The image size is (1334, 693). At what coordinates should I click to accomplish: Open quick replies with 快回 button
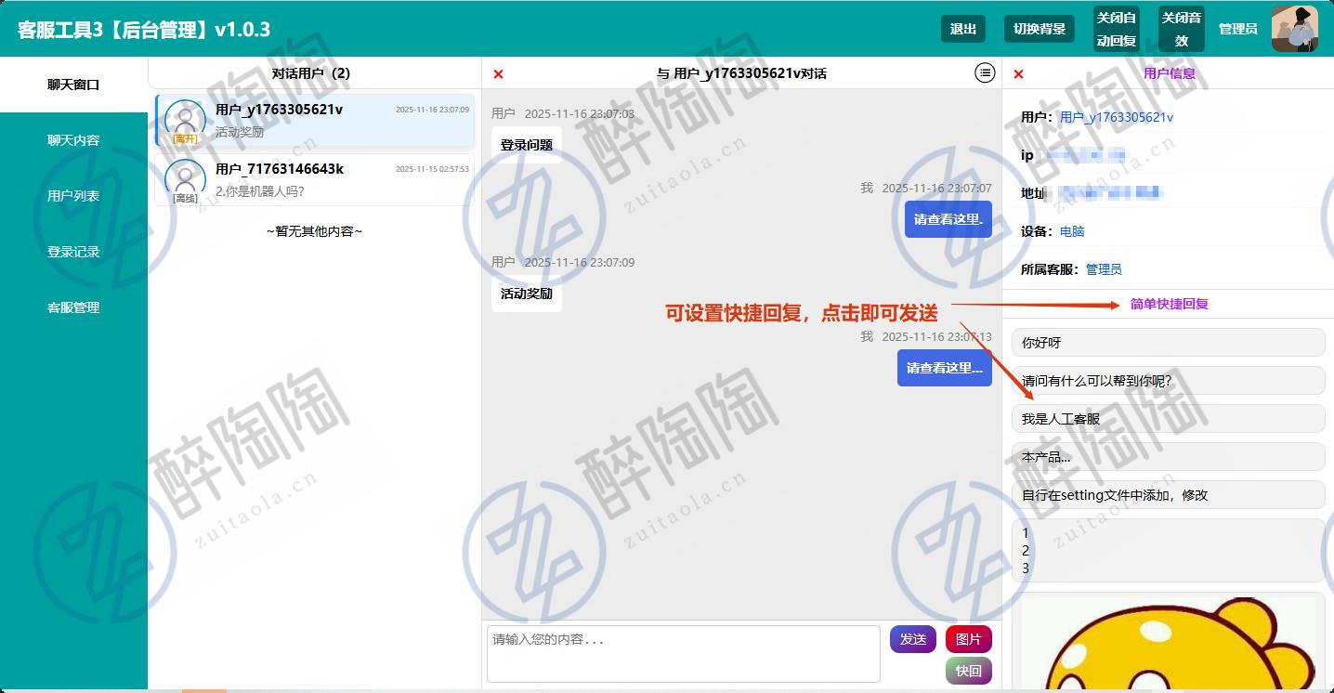coord(968,671)
